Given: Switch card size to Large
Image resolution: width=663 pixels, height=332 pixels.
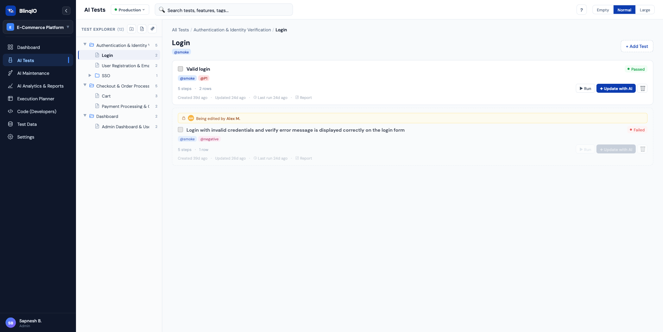Looking at the screenshot, I should [644, 10].
